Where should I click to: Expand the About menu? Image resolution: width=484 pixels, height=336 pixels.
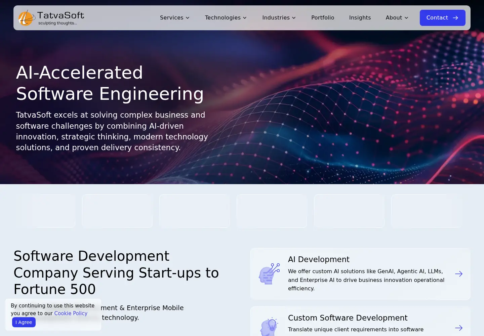click(x=397, y=18)
